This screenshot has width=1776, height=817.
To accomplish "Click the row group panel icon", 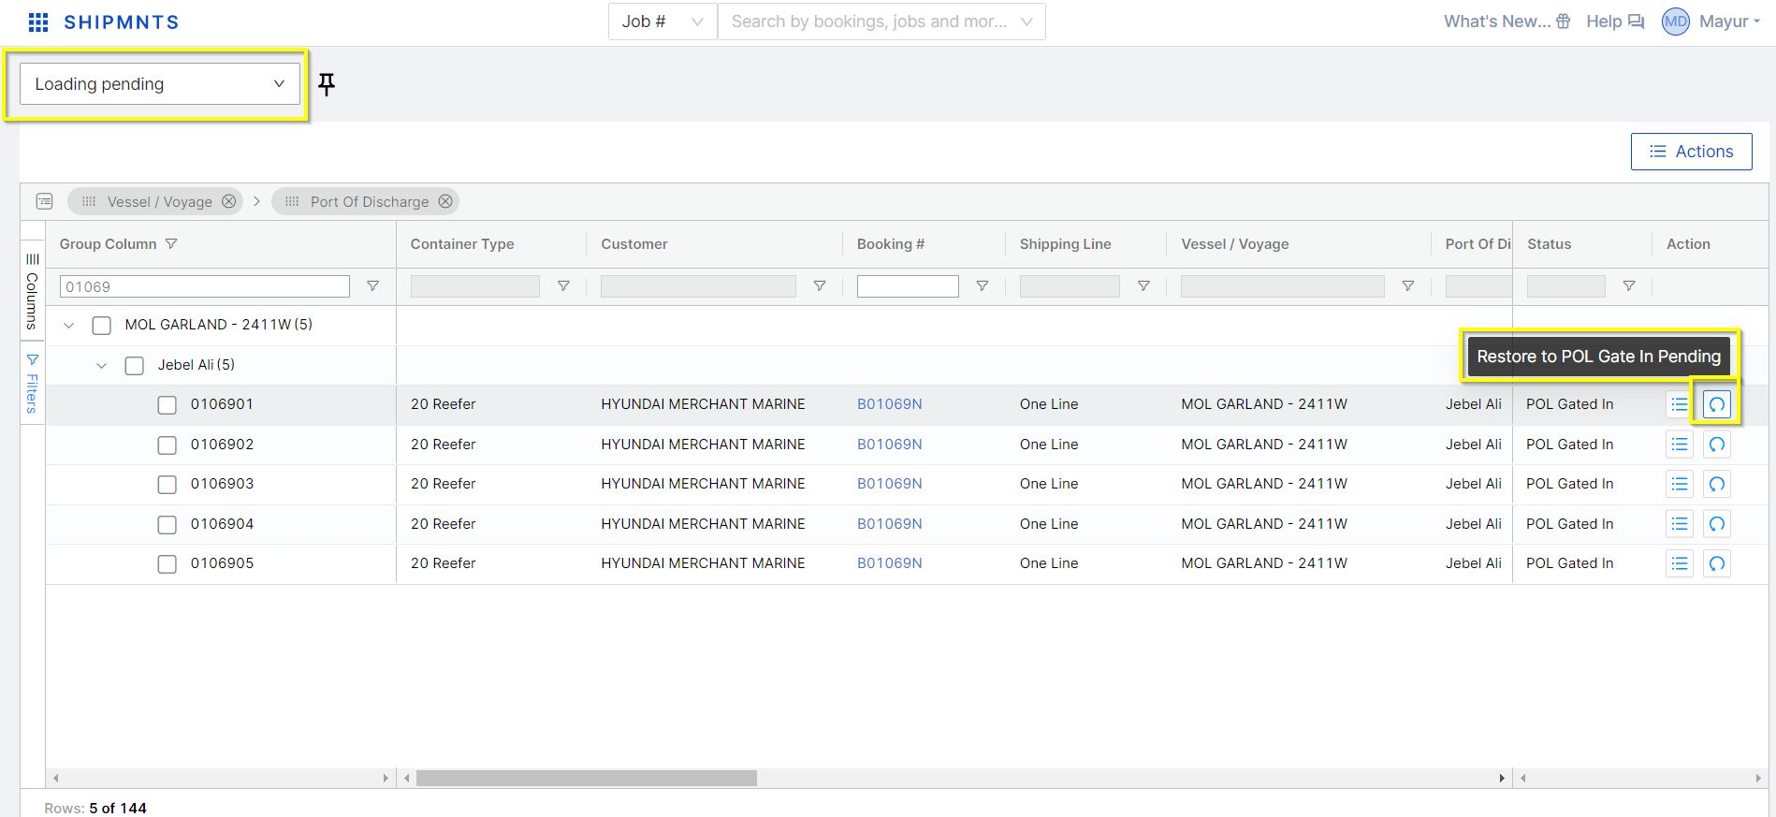I will coord(44,201).
